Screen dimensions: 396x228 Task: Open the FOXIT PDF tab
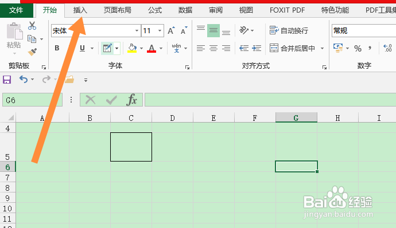coord(287,10)
